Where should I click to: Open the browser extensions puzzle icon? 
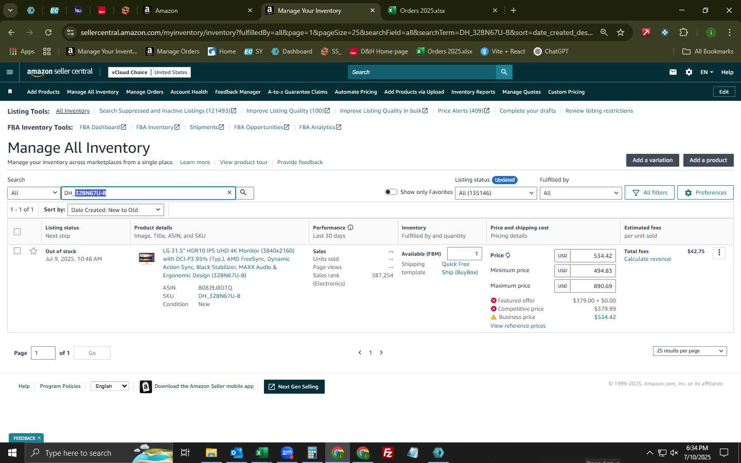tap(683, 32)
